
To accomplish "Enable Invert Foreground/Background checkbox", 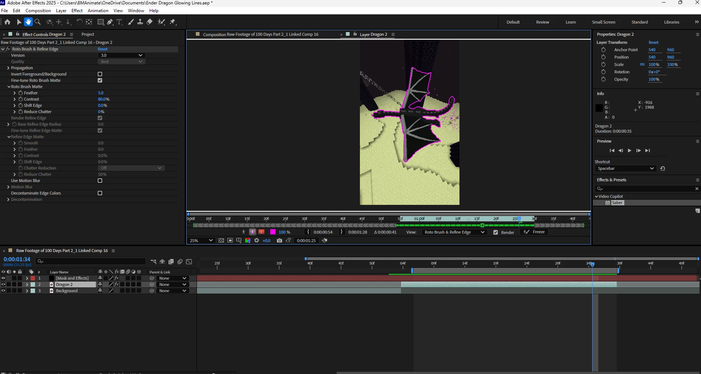I will tap(100, 74).
